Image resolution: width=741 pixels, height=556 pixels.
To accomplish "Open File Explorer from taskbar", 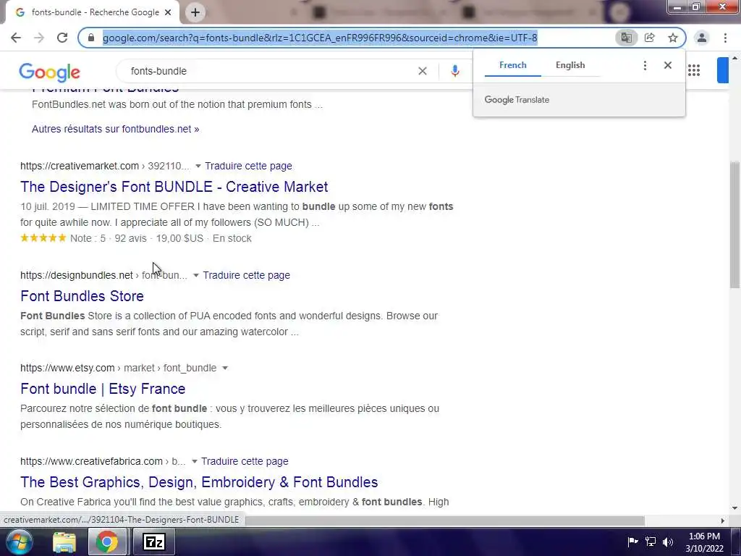I will (x=64, y=542).
